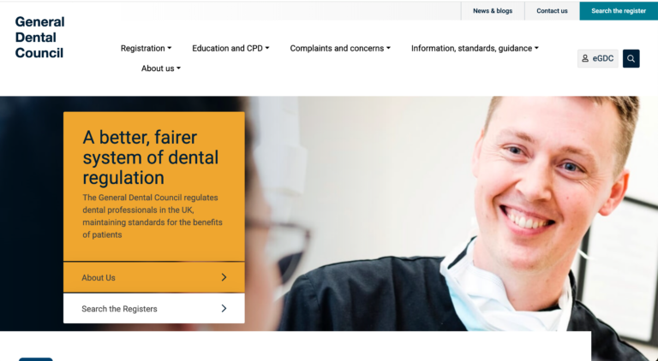Expand the About us navigation dropdown

coord(161,68)
